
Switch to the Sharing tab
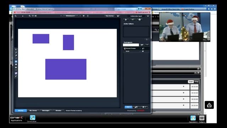pos(21,111)
